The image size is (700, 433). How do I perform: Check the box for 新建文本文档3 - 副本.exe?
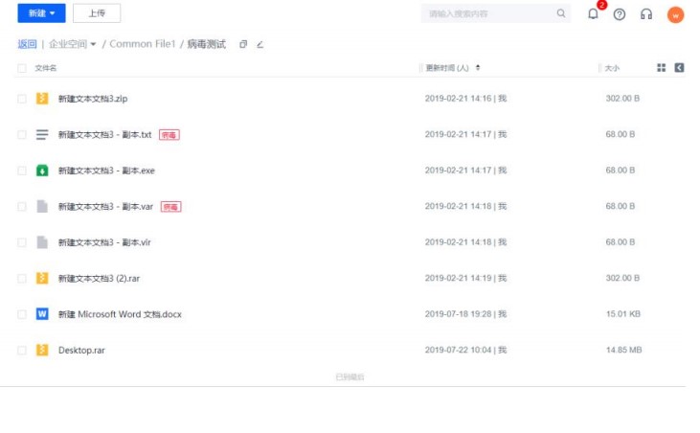(x=22, y=171)
